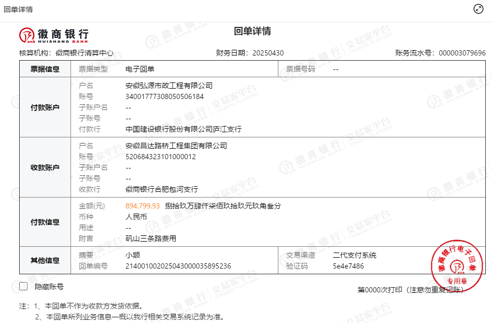The width and height of the screenshot is (492, 323).
Task: Click the serial number 000003079696
Action: (x=462, y=53)
